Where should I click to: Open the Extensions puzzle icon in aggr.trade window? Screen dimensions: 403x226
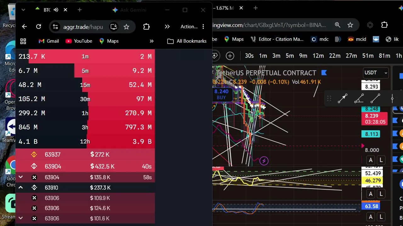tap(146, 27)
